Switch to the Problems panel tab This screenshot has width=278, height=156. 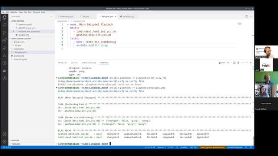point(63,63)
